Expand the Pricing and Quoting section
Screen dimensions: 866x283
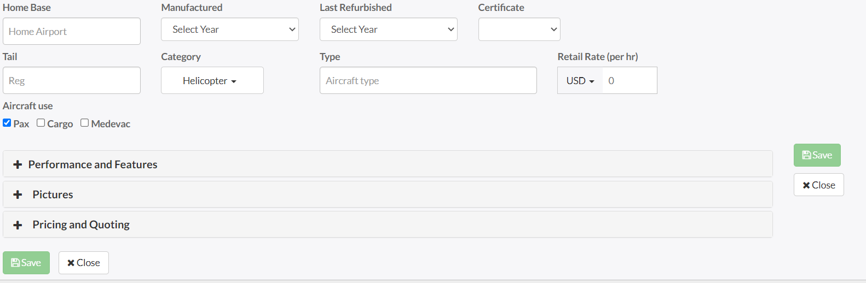(x=81, y=225)
